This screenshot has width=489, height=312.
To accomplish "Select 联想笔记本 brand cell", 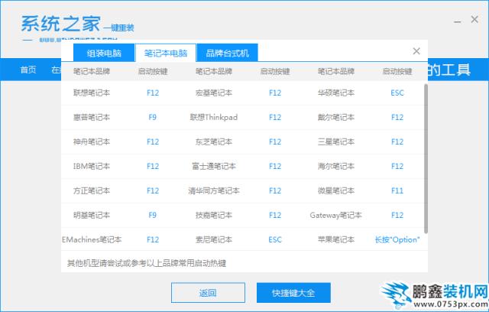I will pos(92,93).
